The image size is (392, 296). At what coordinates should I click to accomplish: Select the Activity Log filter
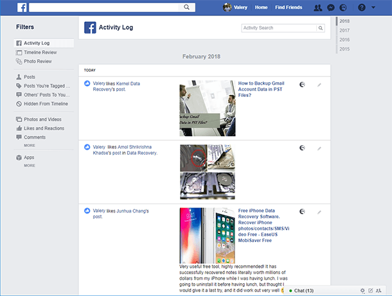pos(44,43)
